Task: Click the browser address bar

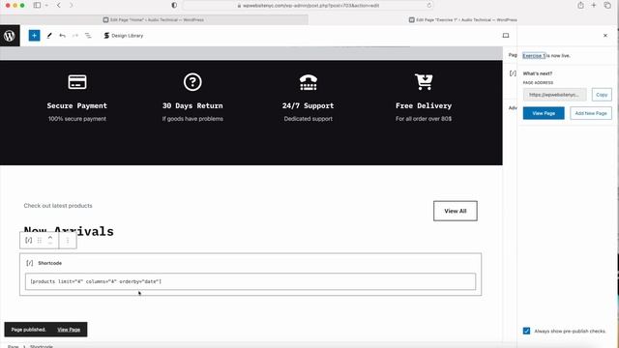Action: (308, 6)
